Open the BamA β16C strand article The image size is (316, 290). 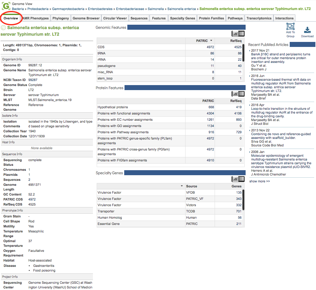tap(281, 58)
